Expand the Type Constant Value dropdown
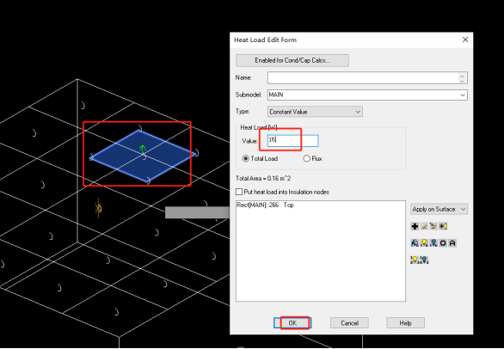Image resolution: width=504 pixels, height=349 pixels. pos(315,112)
